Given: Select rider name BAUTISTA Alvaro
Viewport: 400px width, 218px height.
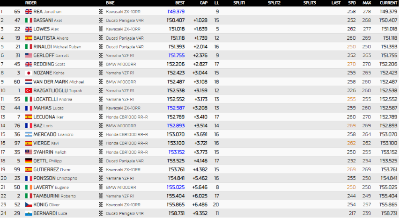Looking at the screenshot, I should tap(51, 38).
